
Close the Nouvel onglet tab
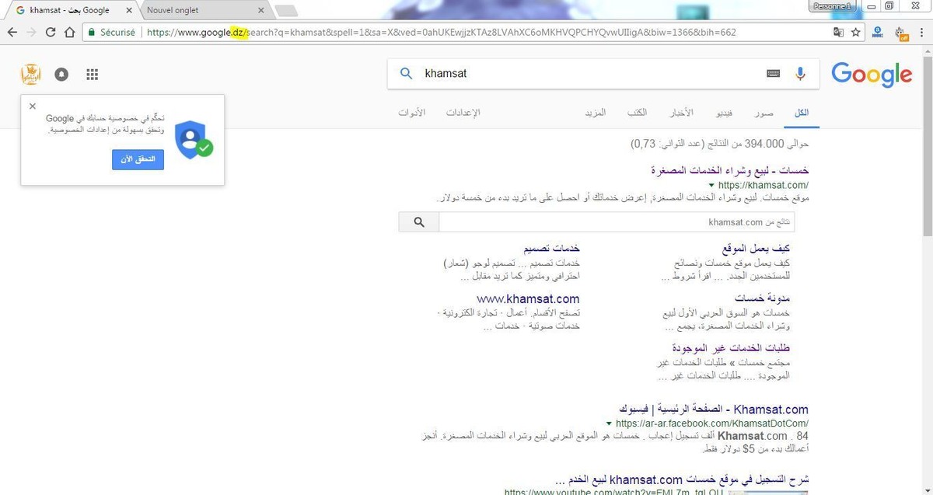click(x=261, y=10)
